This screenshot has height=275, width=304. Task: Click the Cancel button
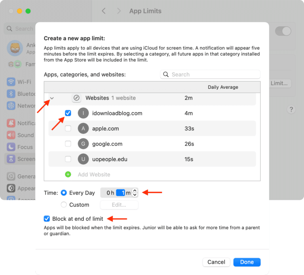[x=216, y=262]
